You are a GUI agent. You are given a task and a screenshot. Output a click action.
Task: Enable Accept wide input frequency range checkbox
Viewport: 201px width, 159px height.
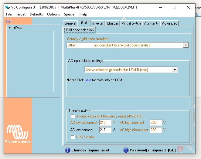[73, 116]
